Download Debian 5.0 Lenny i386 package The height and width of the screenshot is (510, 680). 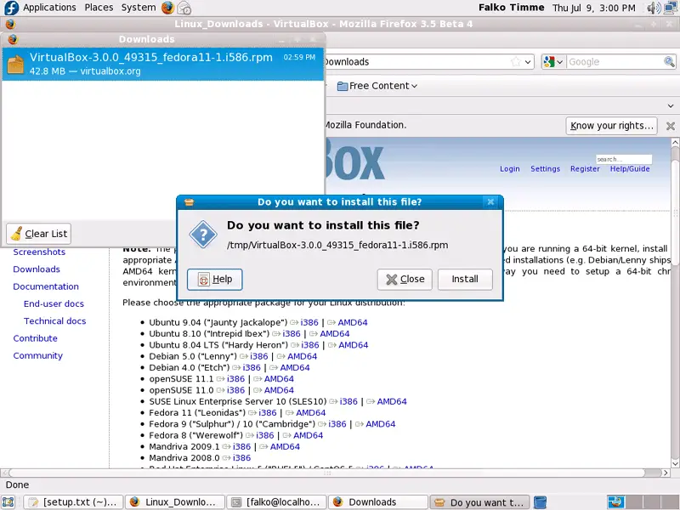(x=259, y=356)
